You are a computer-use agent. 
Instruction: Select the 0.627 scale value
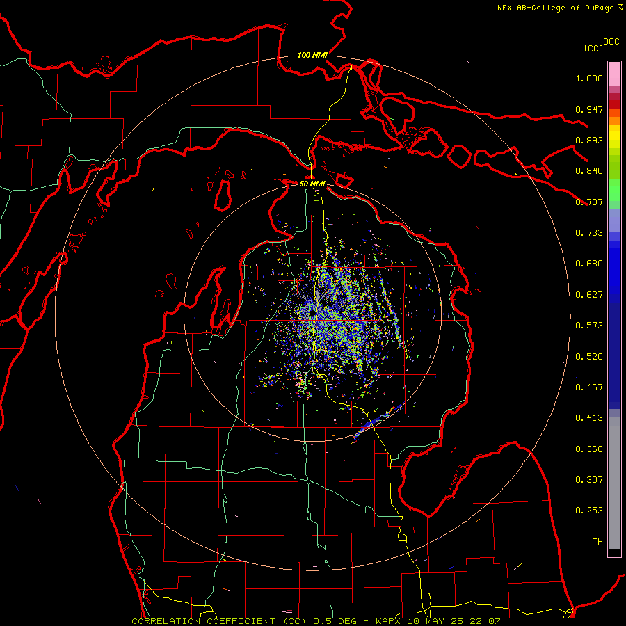coord(589,295)
